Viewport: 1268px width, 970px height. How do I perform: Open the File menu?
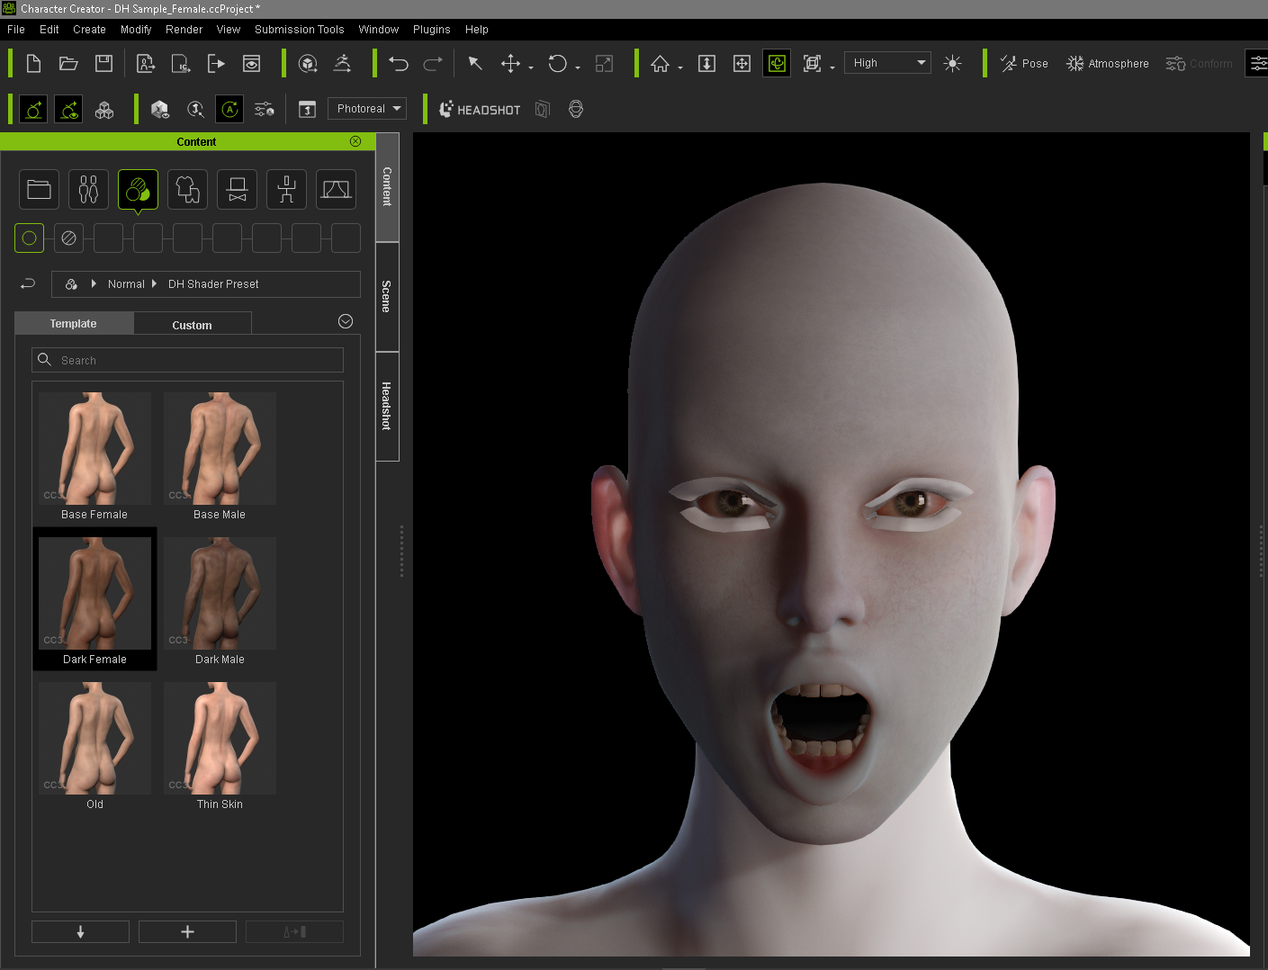(16, 30)
